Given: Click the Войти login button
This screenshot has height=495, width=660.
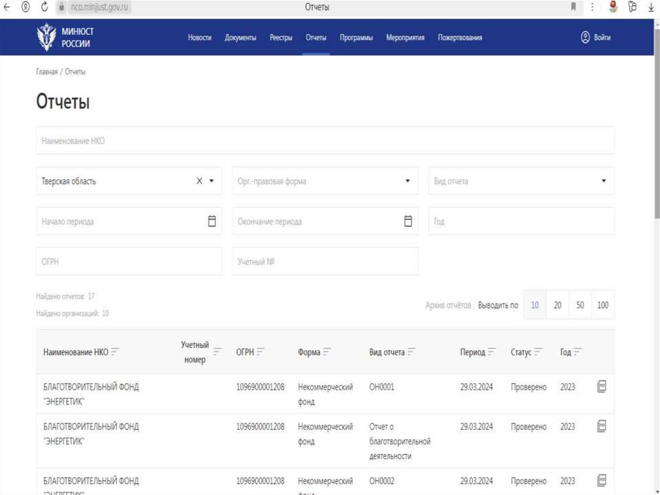Looking at the screenshot, I should point(596,37).
